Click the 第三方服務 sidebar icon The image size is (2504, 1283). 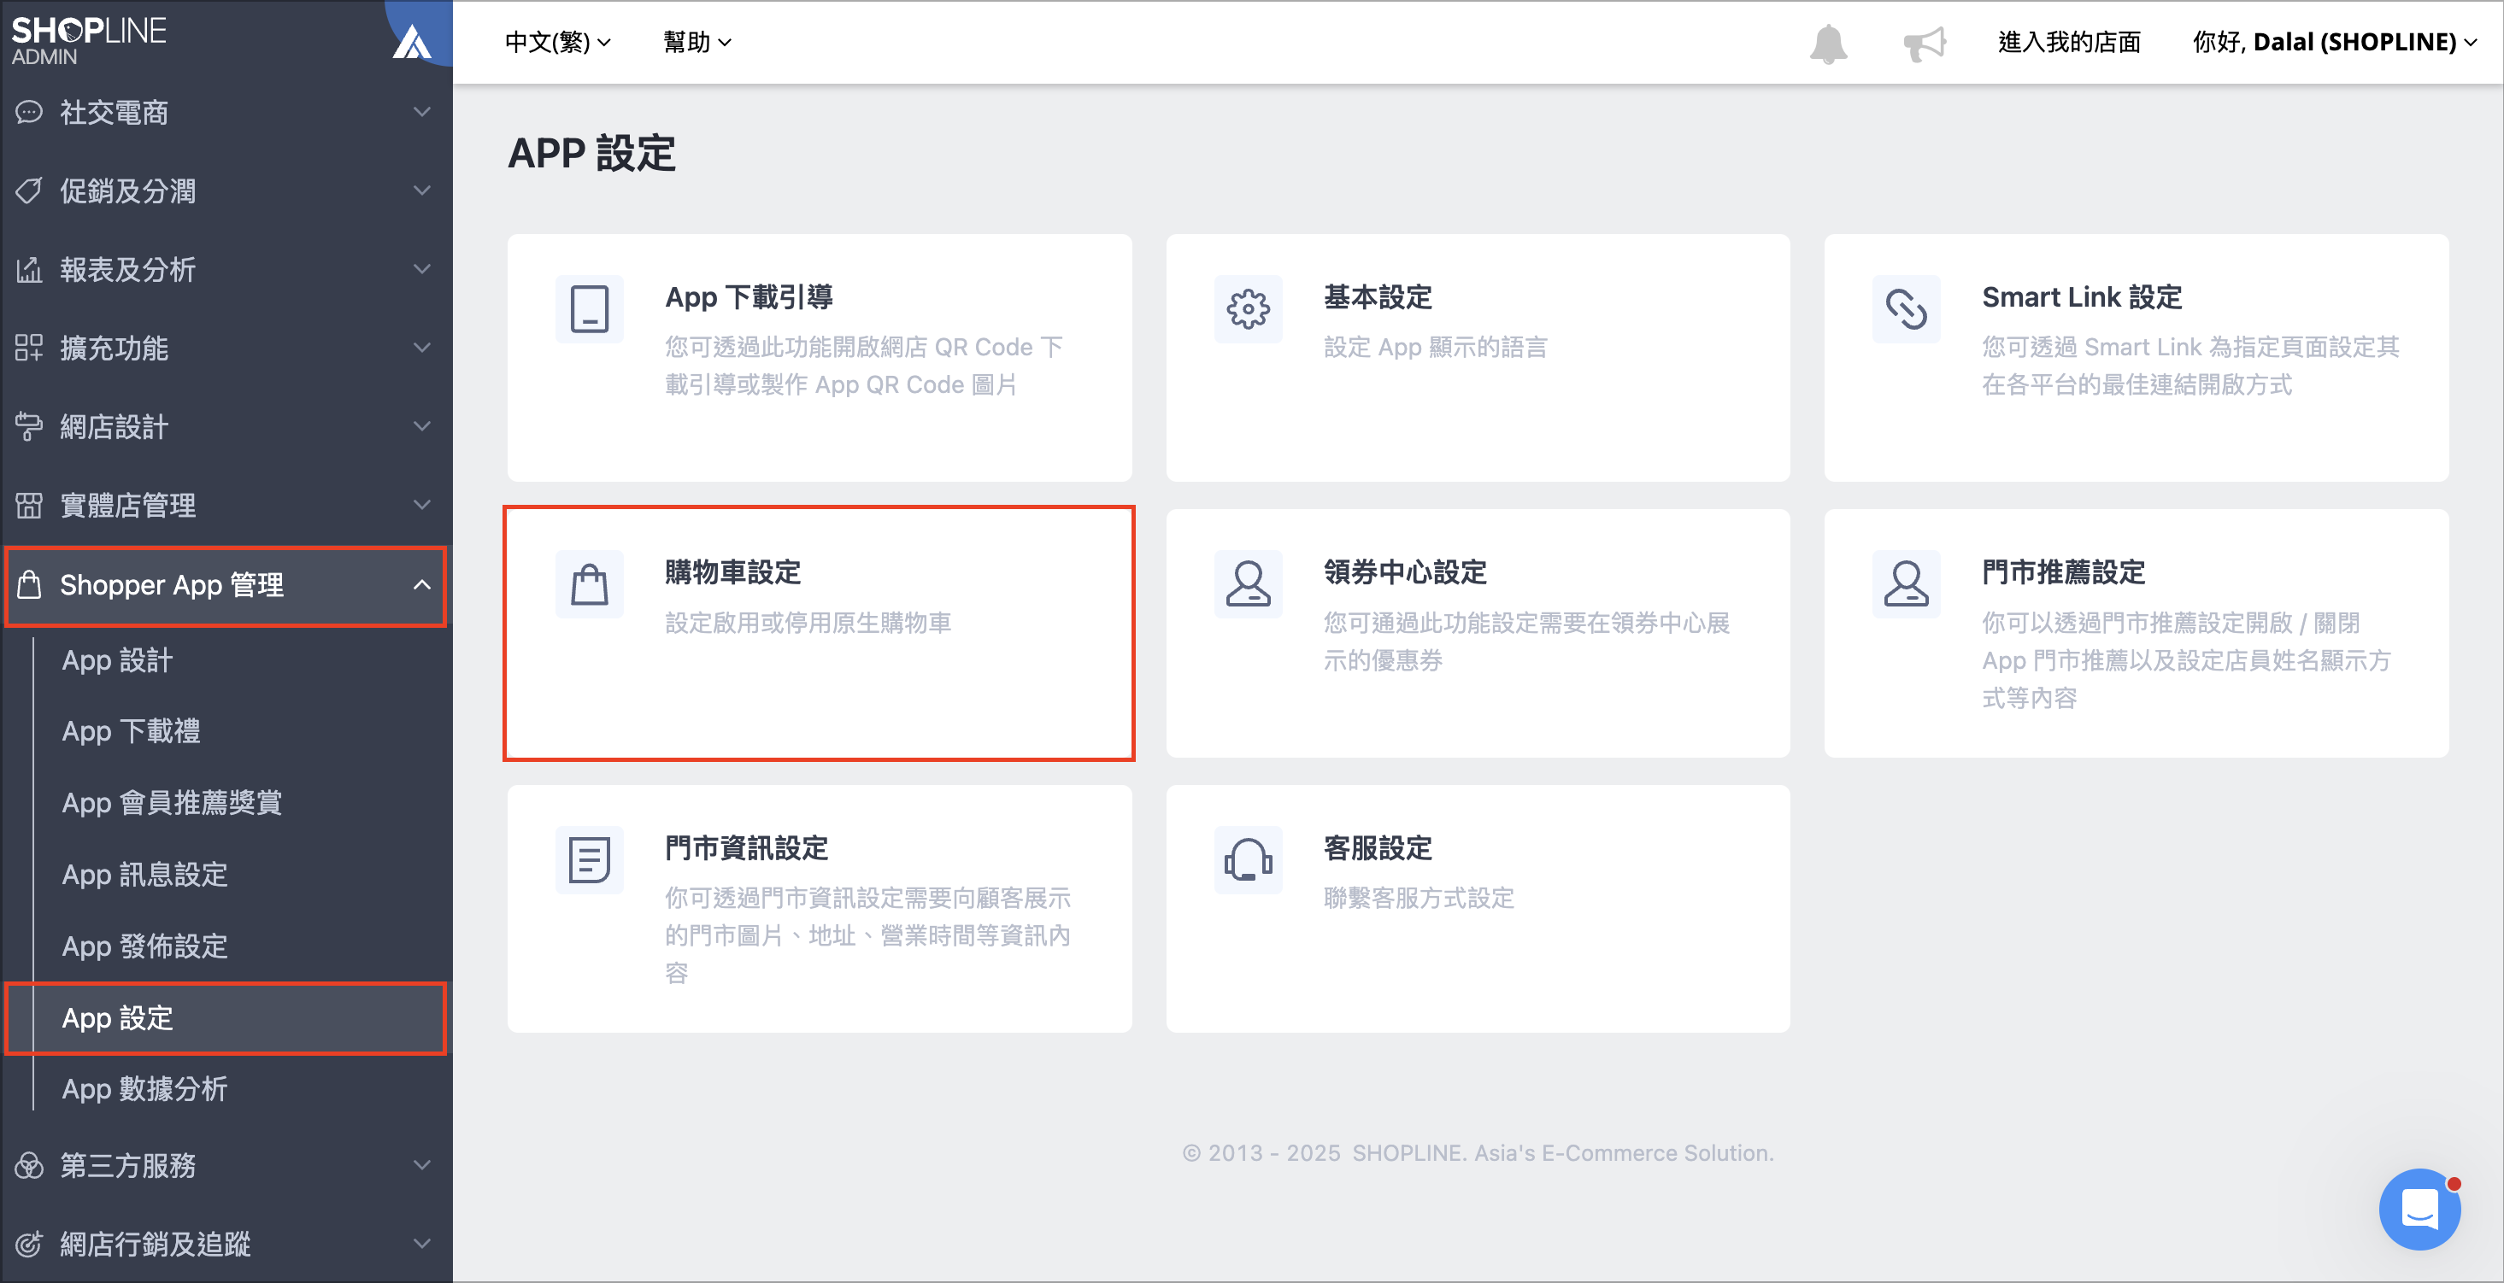[29, 1165]
